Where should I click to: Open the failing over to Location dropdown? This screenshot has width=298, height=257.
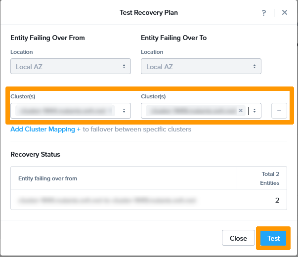[201, 66]
